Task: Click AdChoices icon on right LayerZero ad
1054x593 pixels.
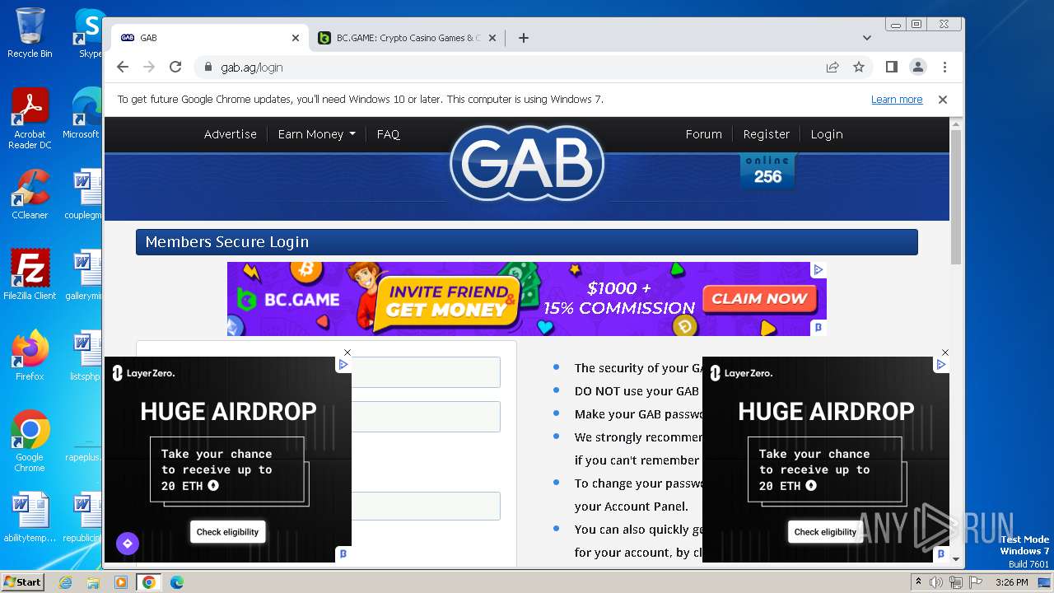Action: tap(940, 364)
